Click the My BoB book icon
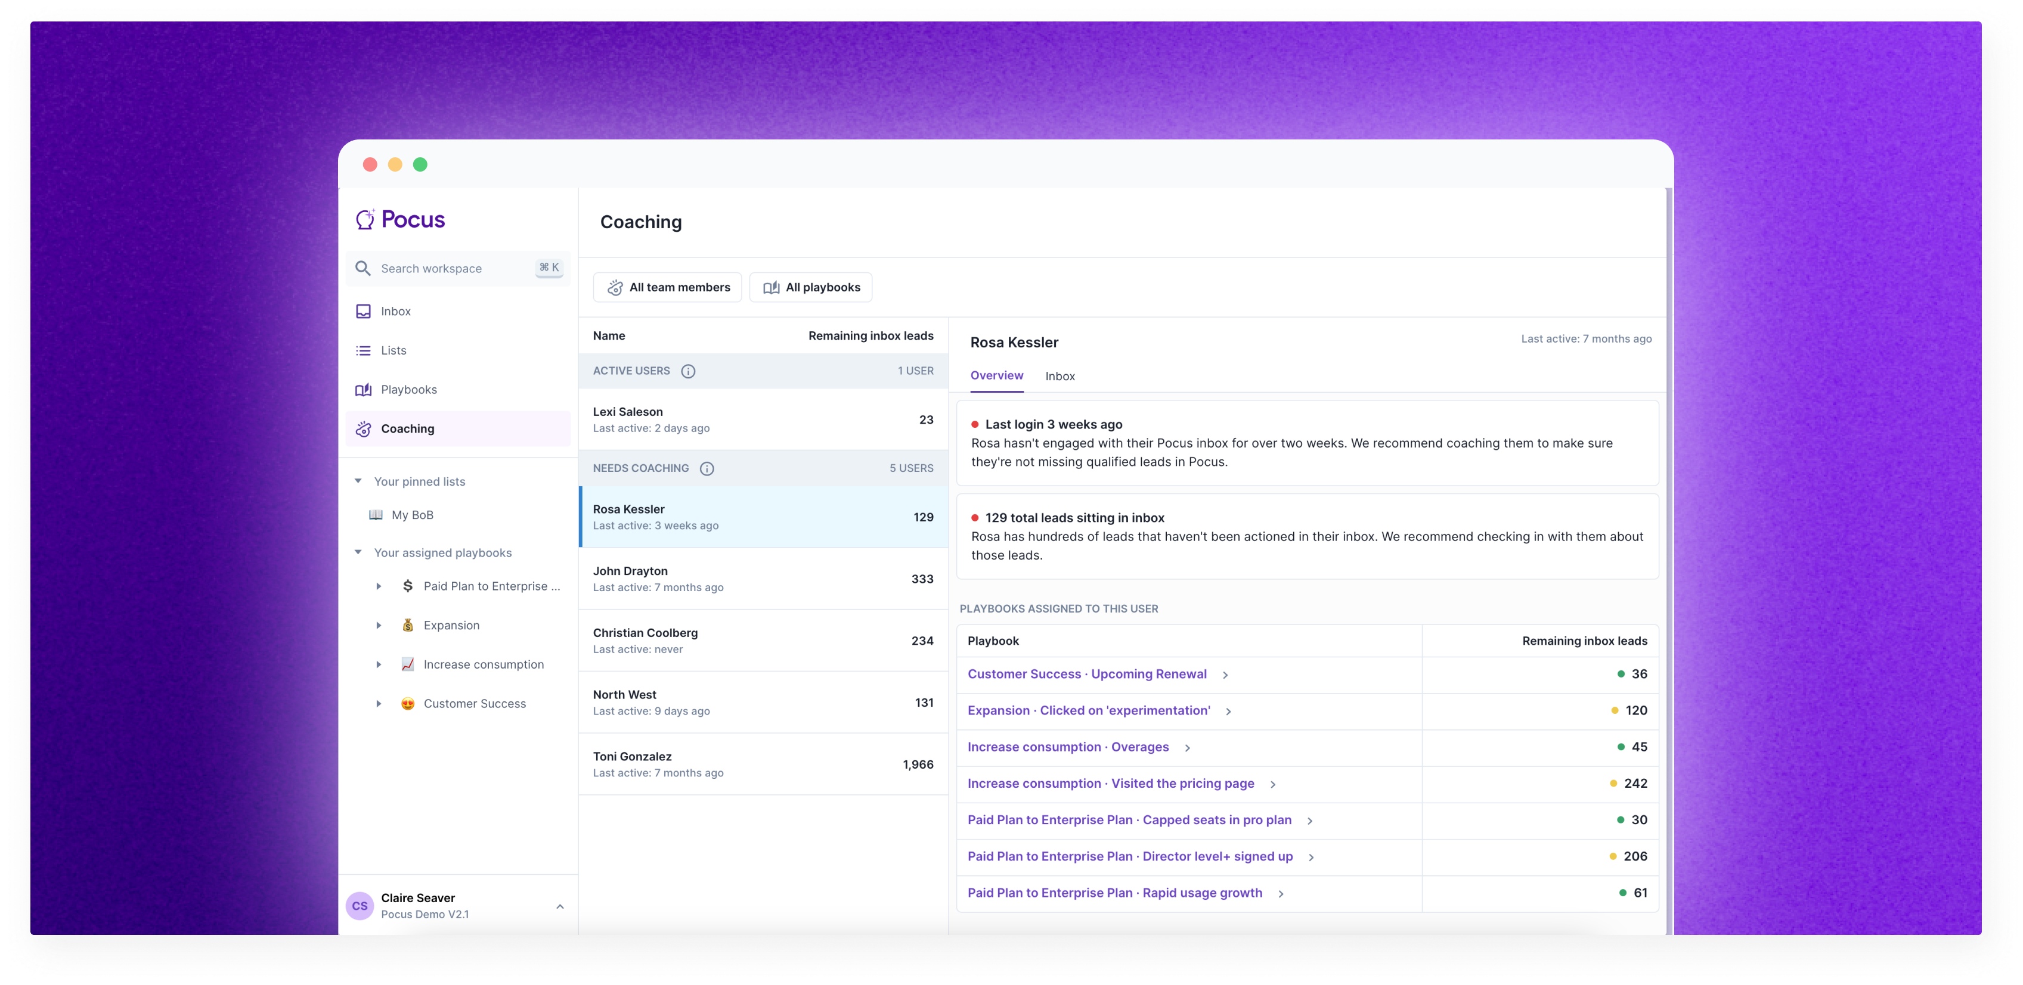This screenshot has width=2023, height=985. [x=376, y=515]
